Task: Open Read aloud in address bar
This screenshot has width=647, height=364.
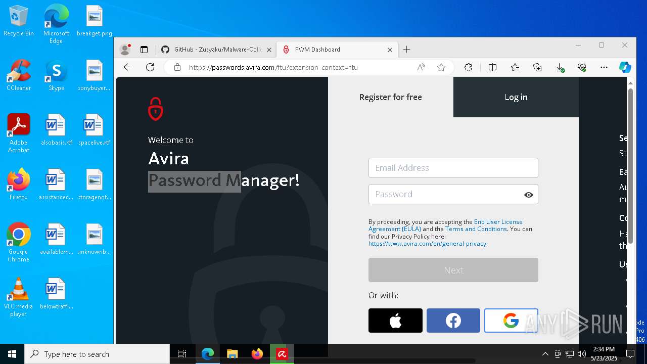Action: [x=421, y=67]
